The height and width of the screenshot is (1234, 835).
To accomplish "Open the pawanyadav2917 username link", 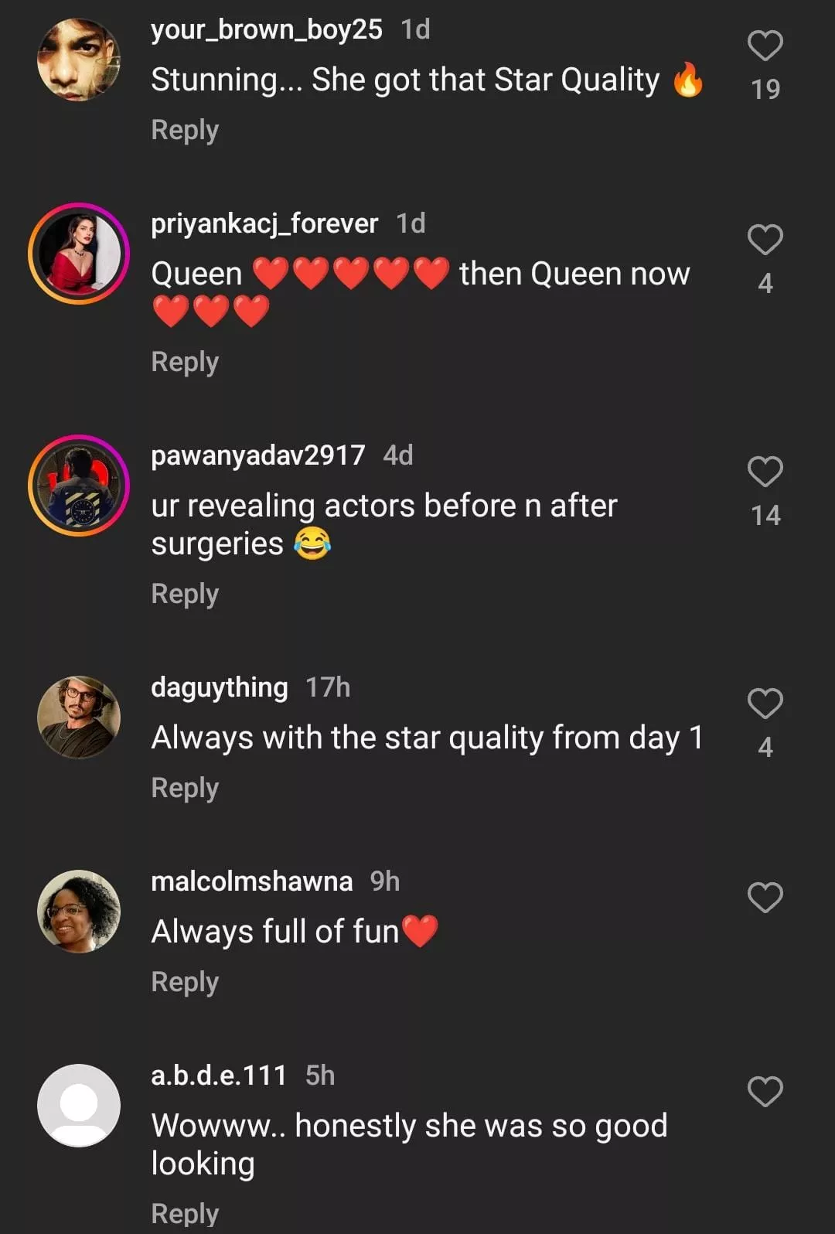I will click(x=257, y=455).
